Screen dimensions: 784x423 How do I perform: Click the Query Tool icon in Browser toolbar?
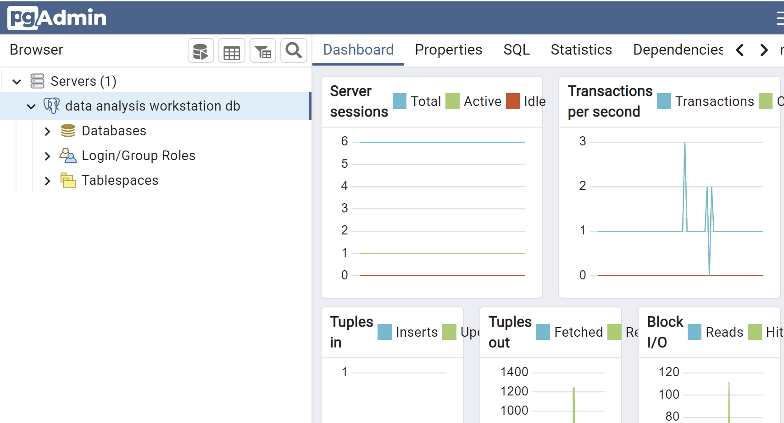coord(200,51)
